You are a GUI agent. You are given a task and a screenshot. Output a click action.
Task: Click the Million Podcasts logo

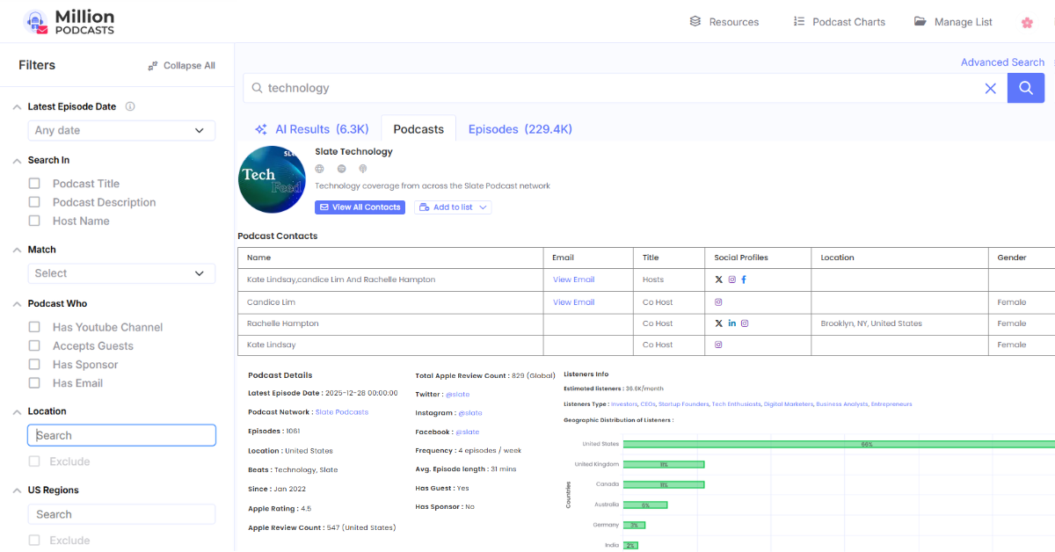(69, 22)
